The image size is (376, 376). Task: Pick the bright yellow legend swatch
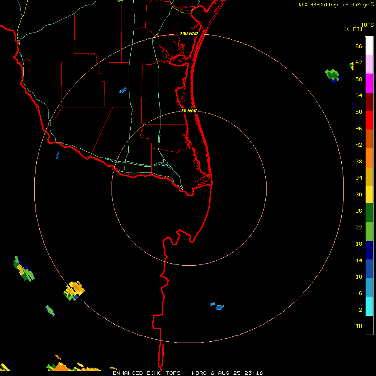pyautogui.click(x=369, y=195)
